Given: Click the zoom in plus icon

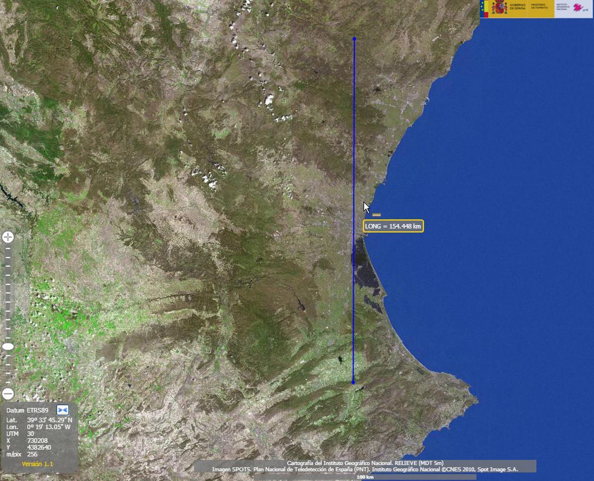Looking at the screenshot, I should (x=7, y=236).
